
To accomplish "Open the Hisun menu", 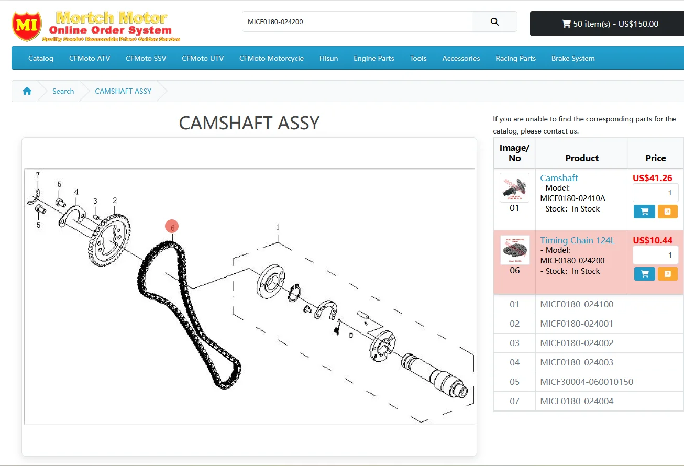I will [x=328, y=58].
